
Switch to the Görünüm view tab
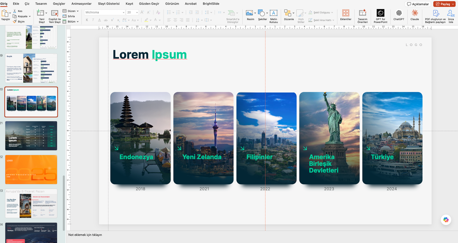pyautogui.click(x=172, y=4)
